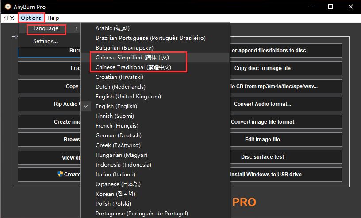Click shield icon on Create button
This screenshot has width=361, height=218.
[60, 174]
